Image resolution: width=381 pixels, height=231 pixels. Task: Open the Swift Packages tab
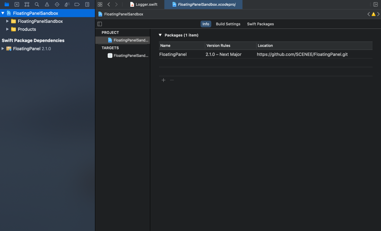click(x=260, y=24)
